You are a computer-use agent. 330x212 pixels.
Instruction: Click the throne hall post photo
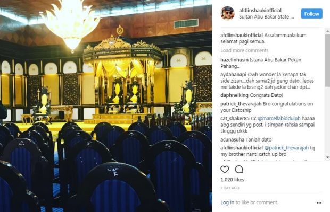(106, 106)
